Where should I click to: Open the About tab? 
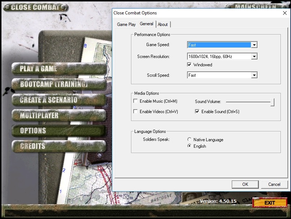pos(163,24)
